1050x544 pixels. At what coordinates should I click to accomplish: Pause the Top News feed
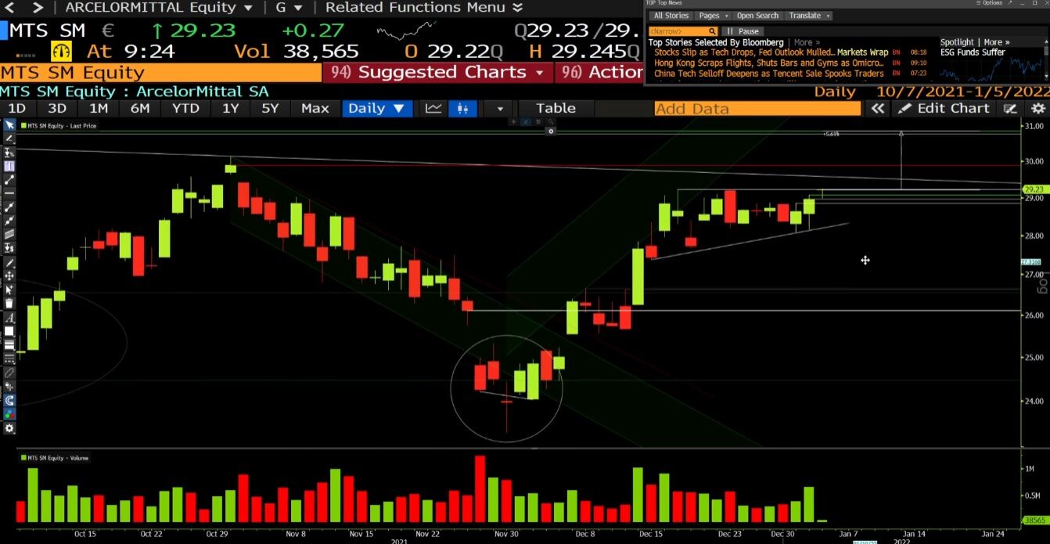742,31
